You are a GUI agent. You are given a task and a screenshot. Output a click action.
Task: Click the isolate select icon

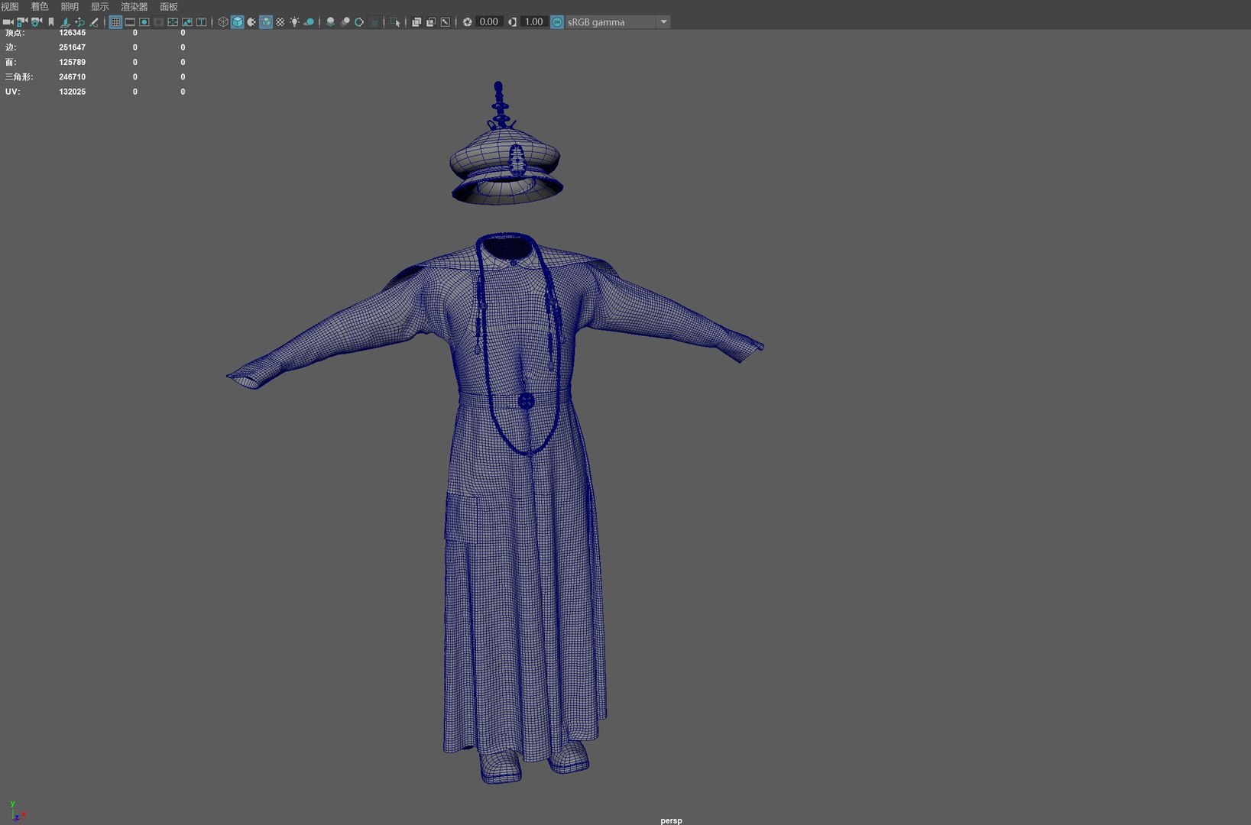(x=395, y=22)
